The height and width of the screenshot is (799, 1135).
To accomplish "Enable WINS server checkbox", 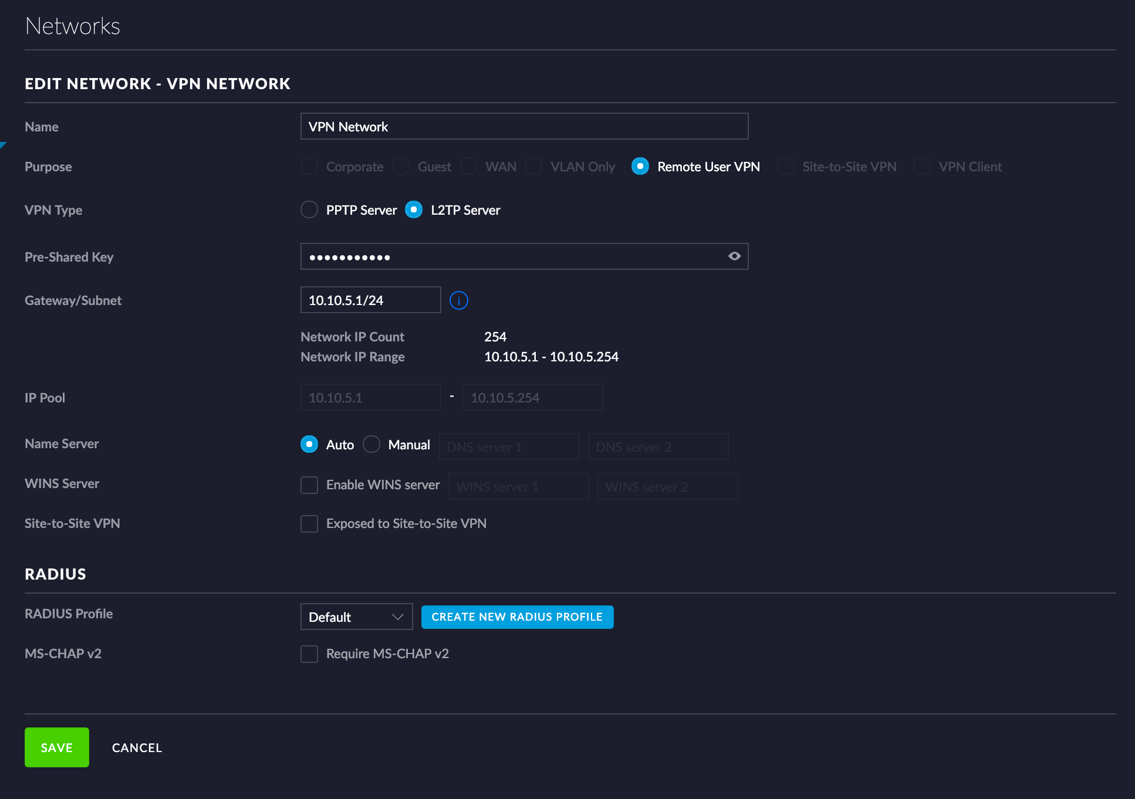I will click(309, 485).
